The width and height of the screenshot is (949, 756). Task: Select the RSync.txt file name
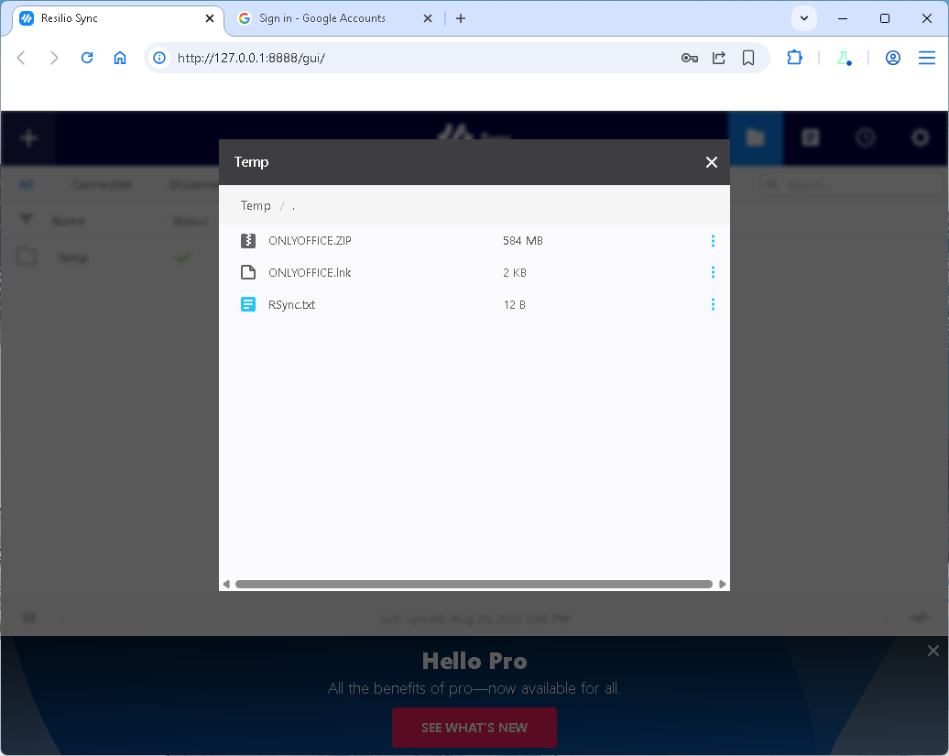tap(291, 305)
